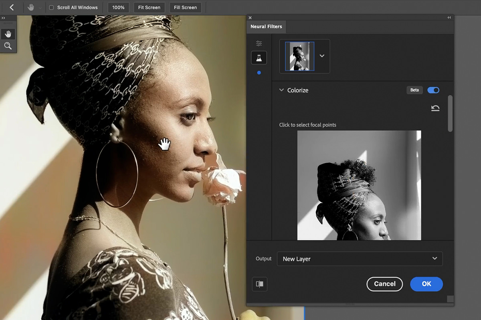Select the Beta filters flask icon
481x320 pixels.
coord(259,57)
